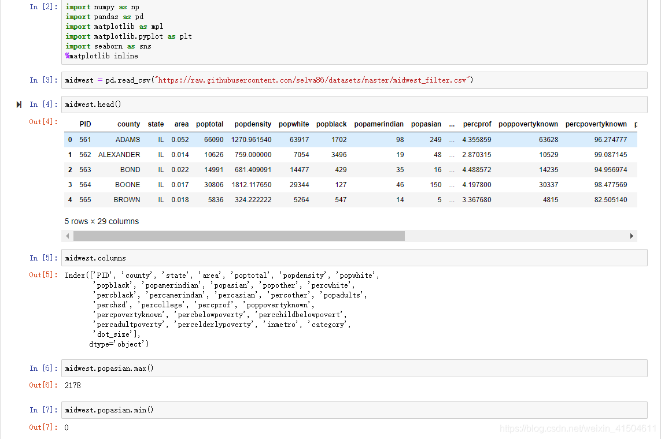The width and height of the screenshot is (661, 439).
Task: Click the Out[6] result 2178
Action: [x=72, y=385]
